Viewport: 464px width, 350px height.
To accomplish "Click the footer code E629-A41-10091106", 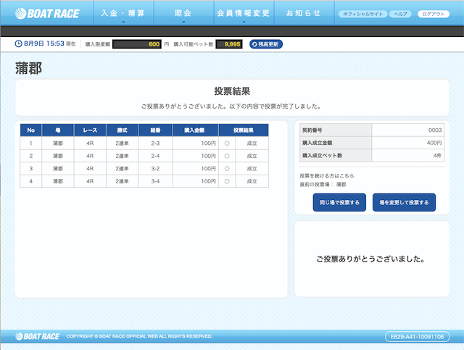I will [418, 337].
